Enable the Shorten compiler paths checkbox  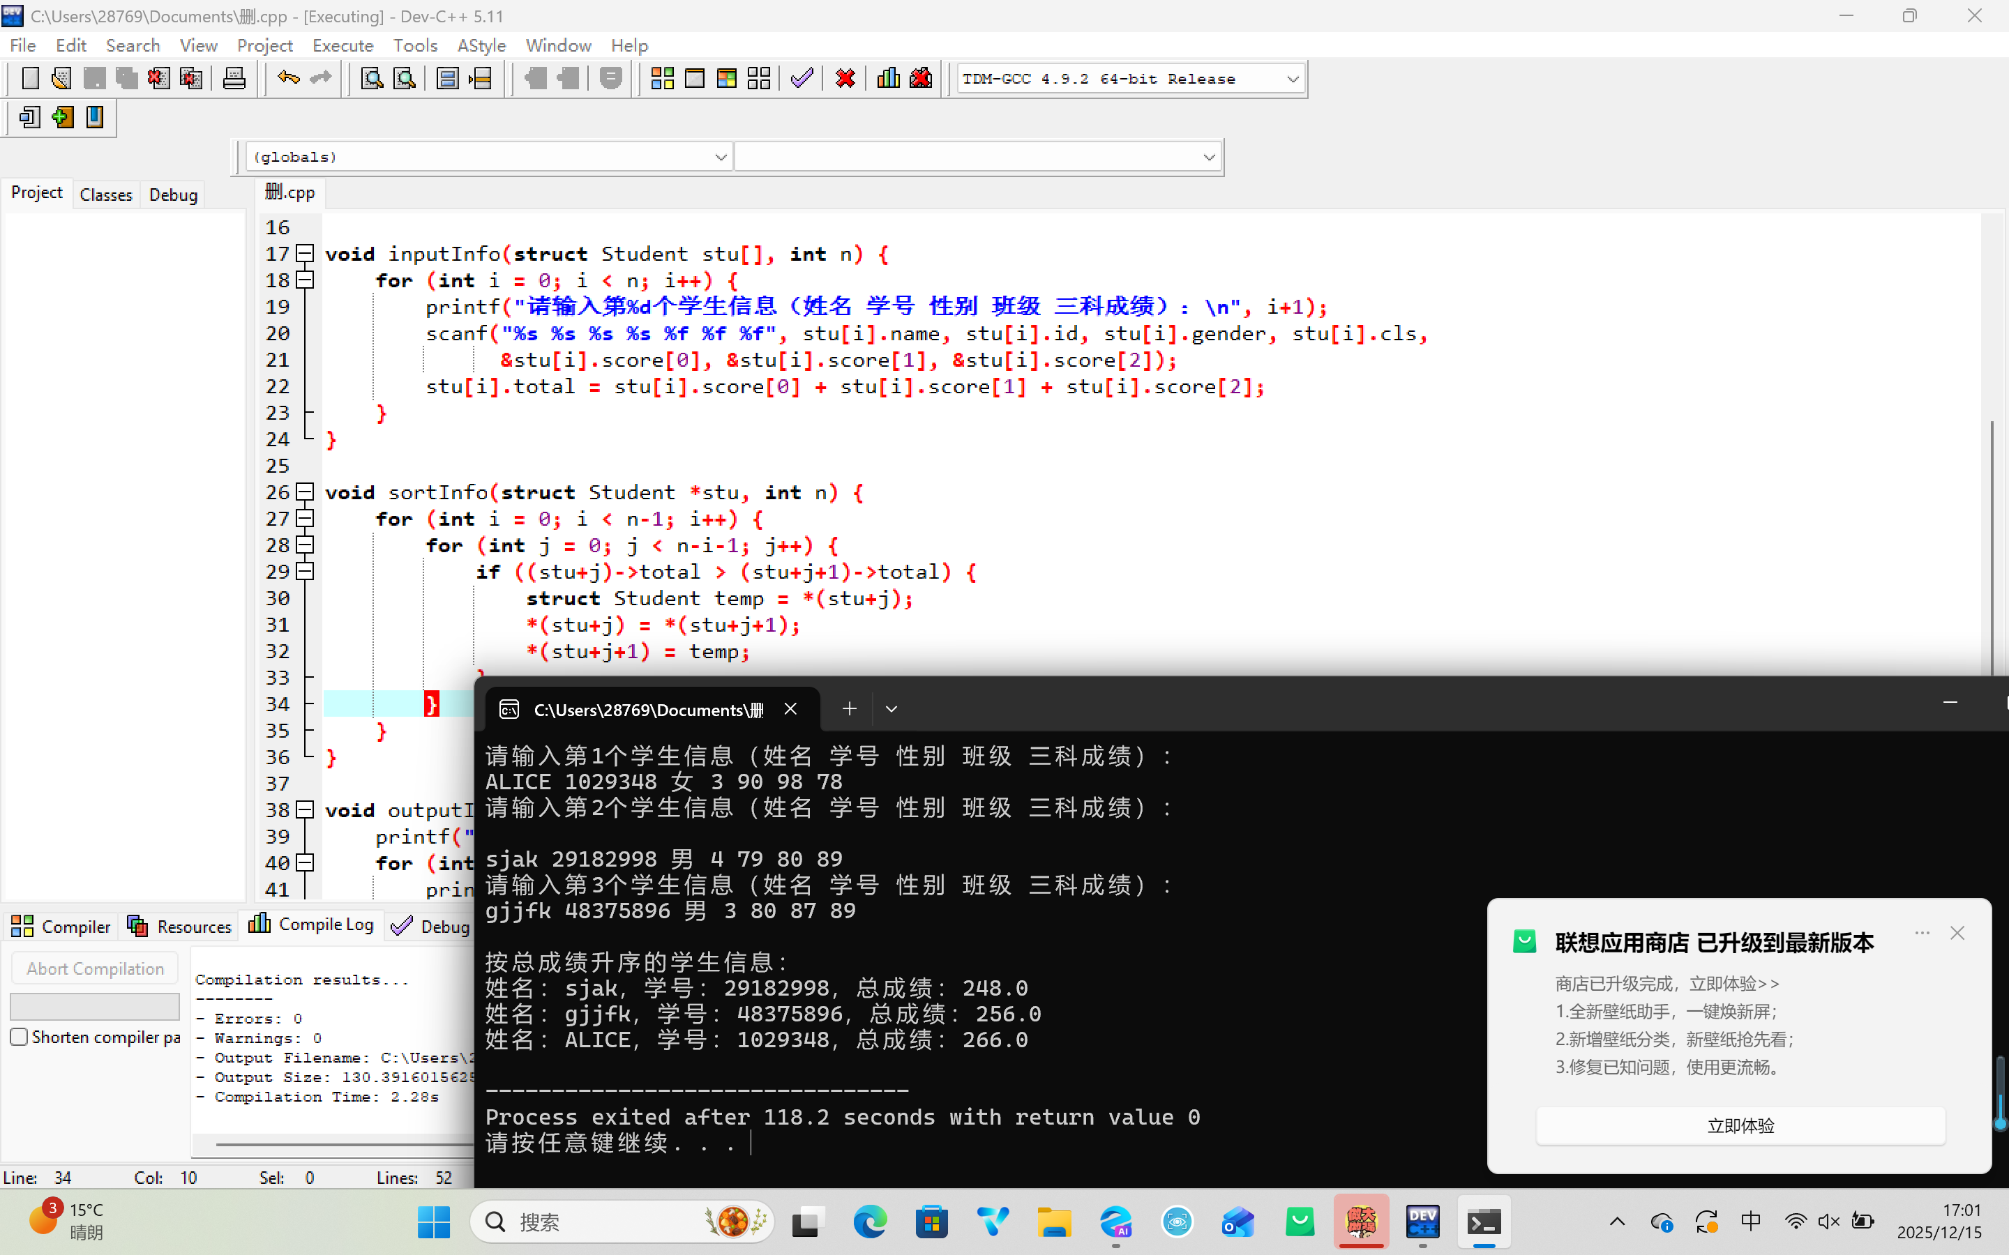point(19,1037)
